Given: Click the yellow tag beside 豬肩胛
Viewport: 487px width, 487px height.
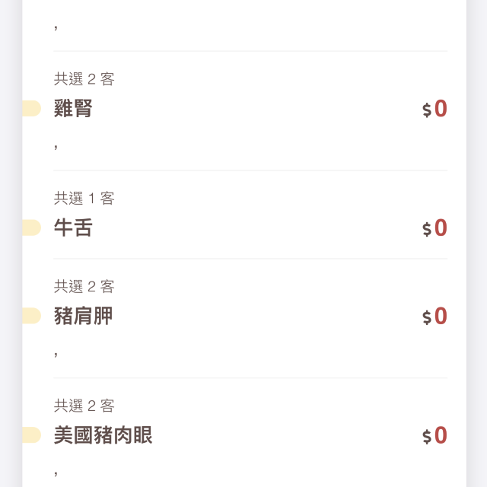Looking at the screenshot, I should click(31, 316).
